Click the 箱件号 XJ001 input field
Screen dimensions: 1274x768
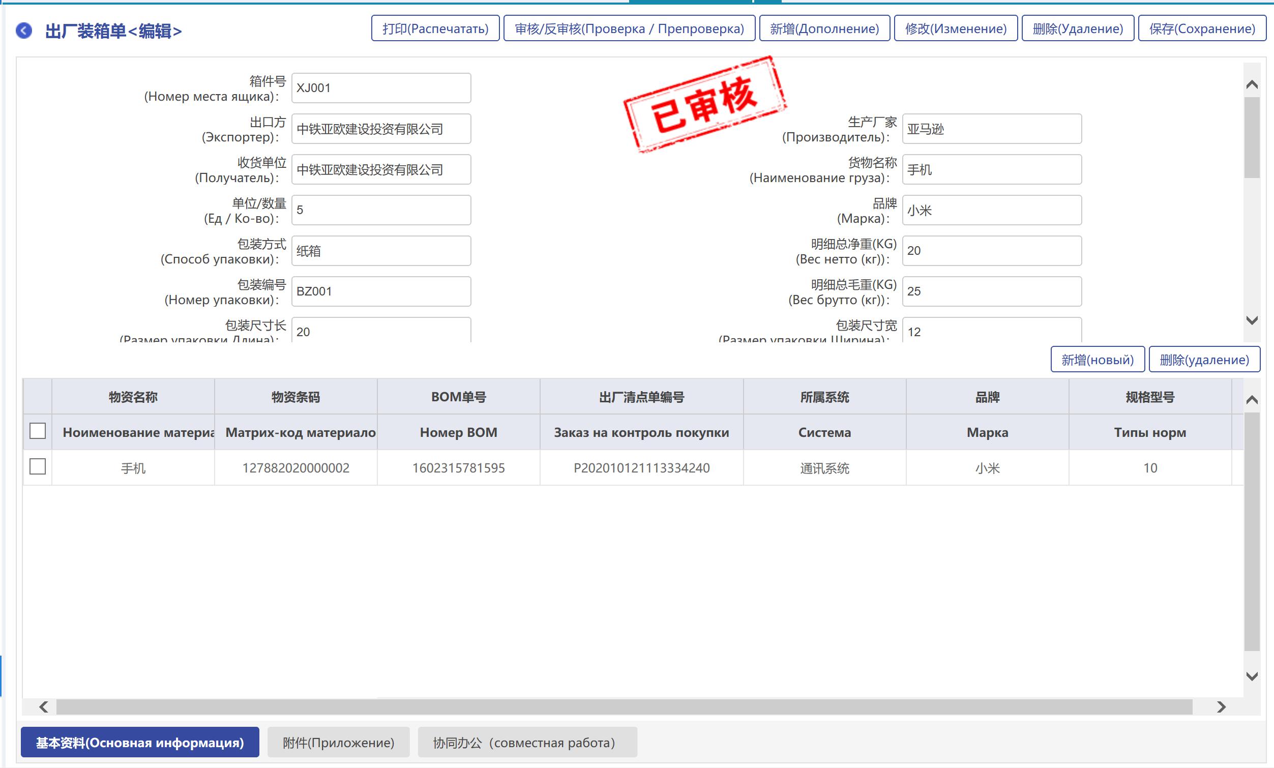click(381, 88)
